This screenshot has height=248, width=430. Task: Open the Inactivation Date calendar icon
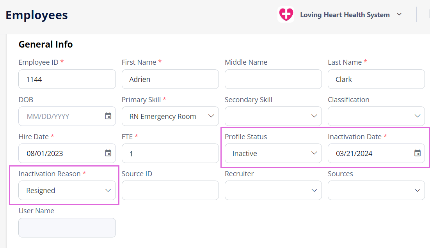click(418, 153)
